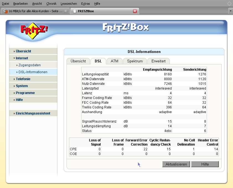Click the ATM-Datenrate send value 1120
Image resolution: width=233 pixels, height=188 pixels.
[202, 79]
